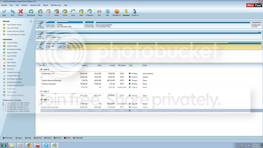Open the media player taskbar icon
The image size is (263, 148).
[x=21, y=145]
